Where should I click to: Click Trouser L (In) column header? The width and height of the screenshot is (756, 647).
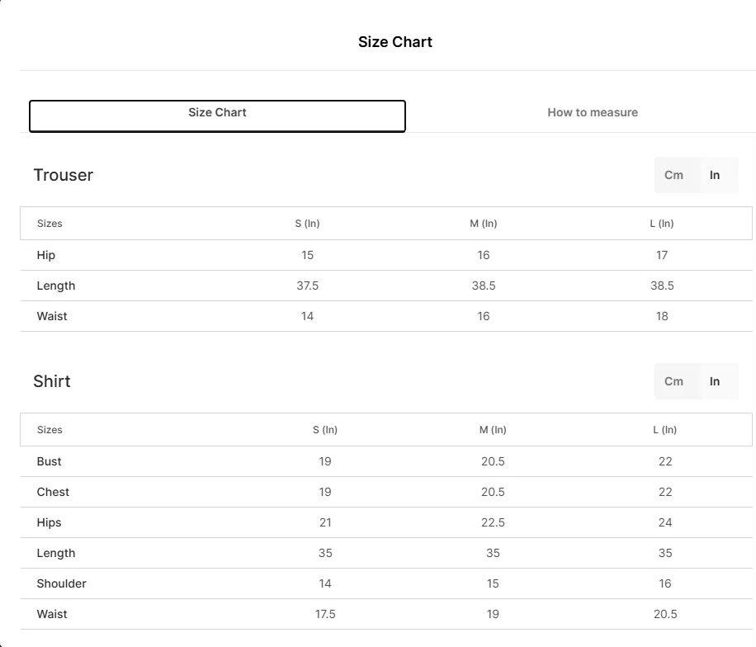[x=662, y=223]
